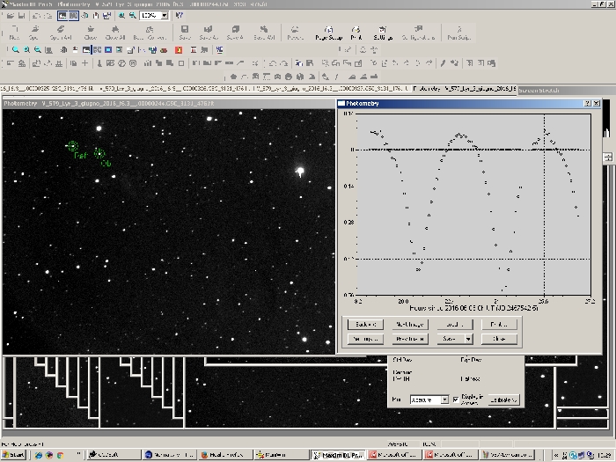This screenshot has width=616, height=462.
Task: Click the first Microsoft Office taskbar button
Action: tap(394, 455)
